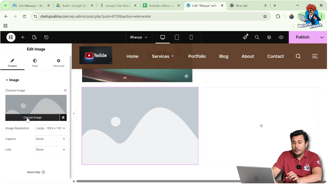Collapse the Image section
Viewport: 328px width, 184px height.
(12, 80)
